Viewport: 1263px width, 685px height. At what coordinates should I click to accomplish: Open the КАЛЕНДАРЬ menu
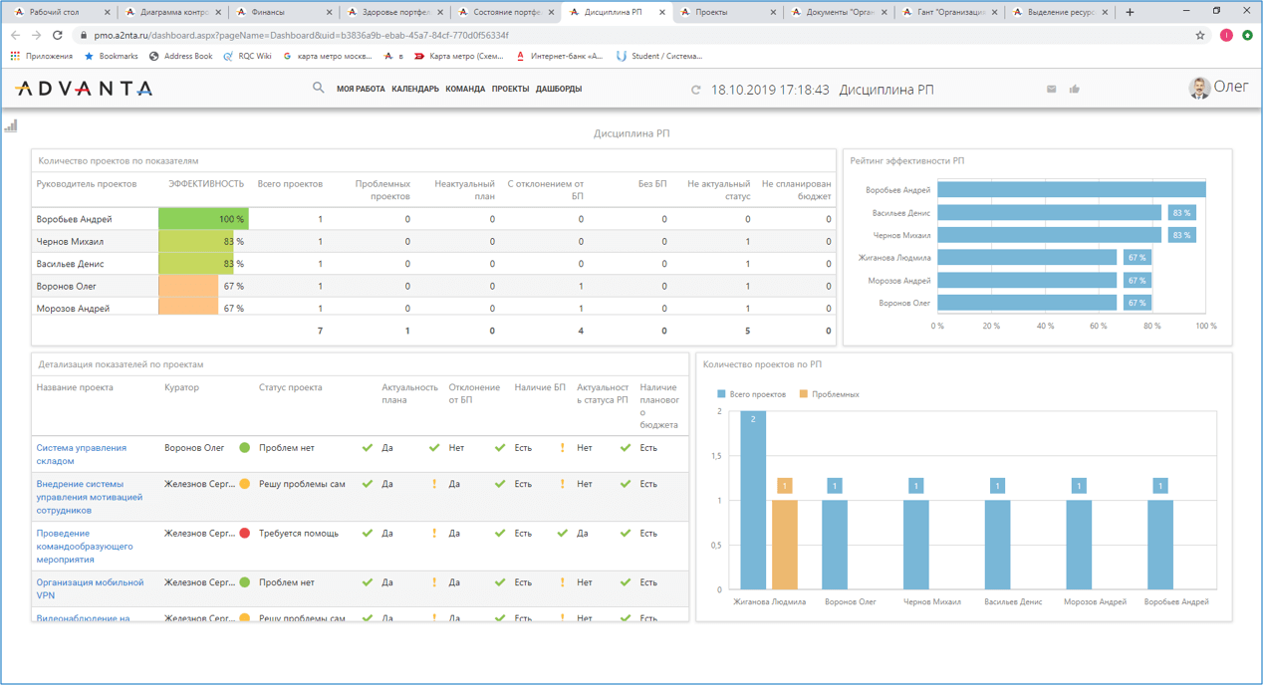[x=415, y=89]
